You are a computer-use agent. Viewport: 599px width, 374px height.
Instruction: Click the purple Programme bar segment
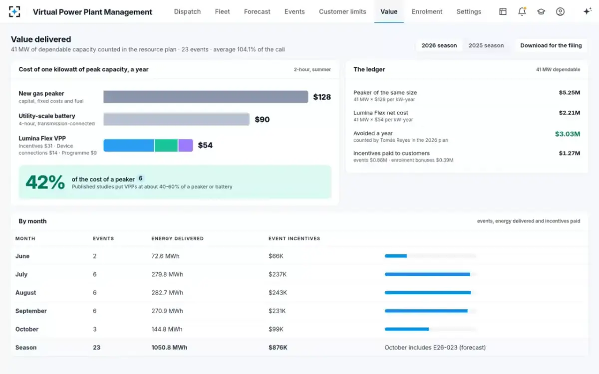186,145
